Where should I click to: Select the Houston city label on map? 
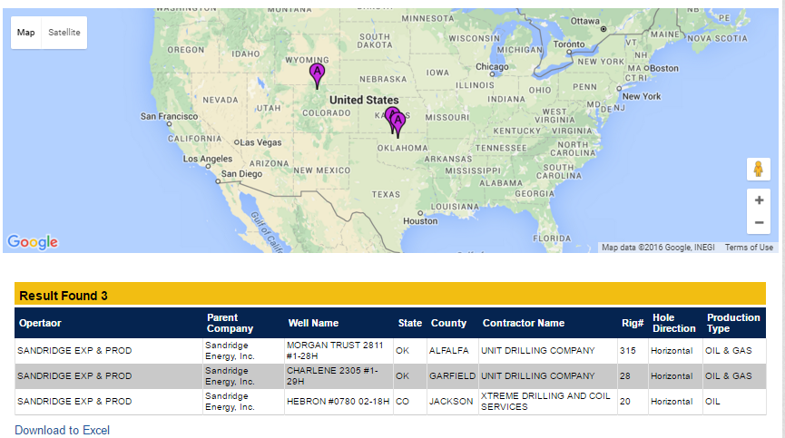point(420,221)
